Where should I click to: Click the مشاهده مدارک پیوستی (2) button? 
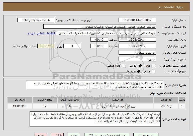[107, 135]
